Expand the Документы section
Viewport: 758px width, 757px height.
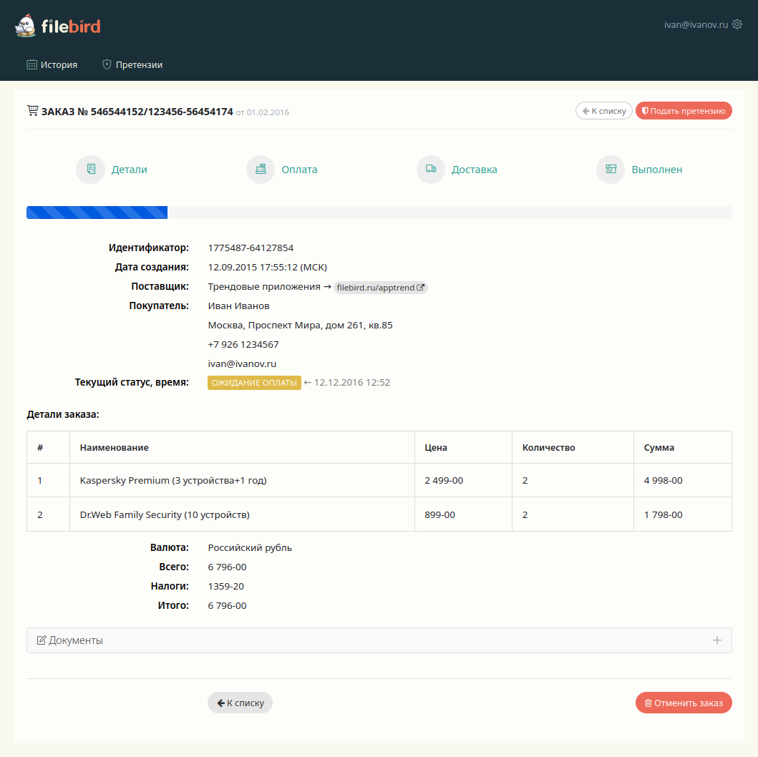tap(76, 640)
